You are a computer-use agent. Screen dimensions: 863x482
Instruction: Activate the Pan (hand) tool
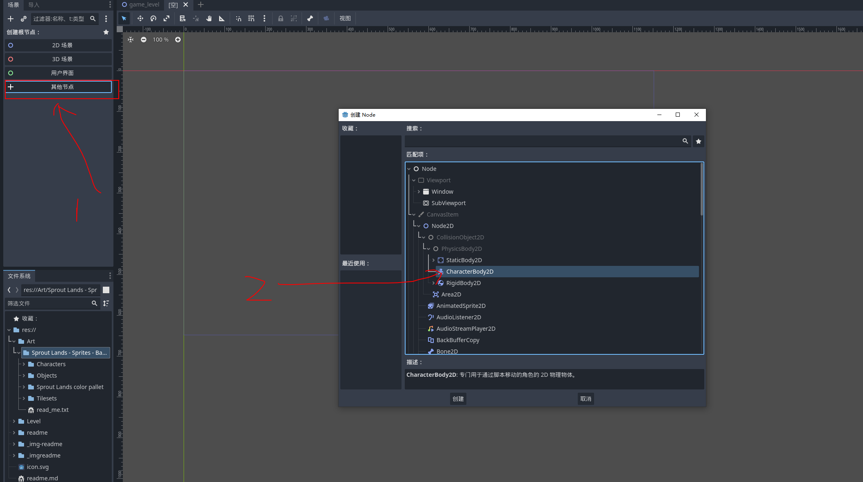209,18
